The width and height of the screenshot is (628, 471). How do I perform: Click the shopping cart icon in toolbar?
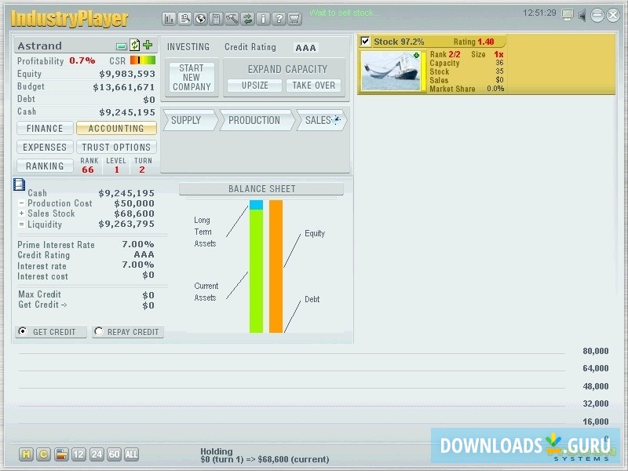294,18
